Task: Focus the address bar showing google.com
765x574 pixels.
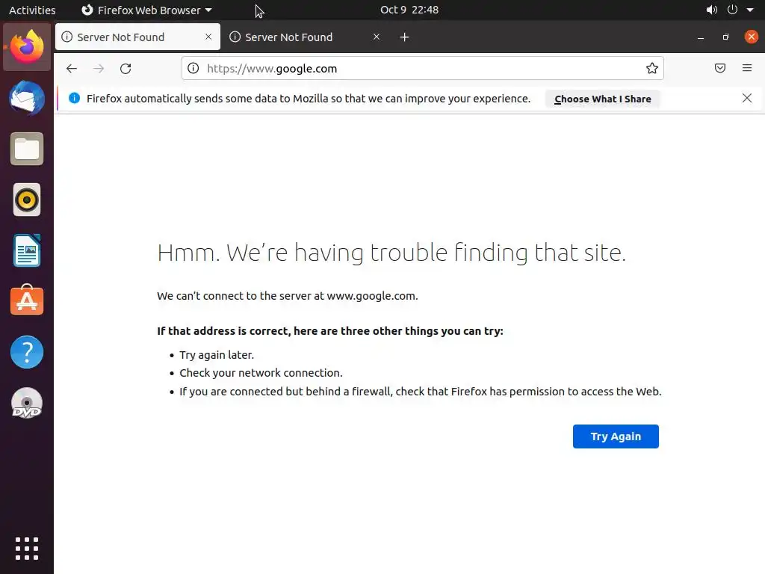Action: [x=423, y=68]
